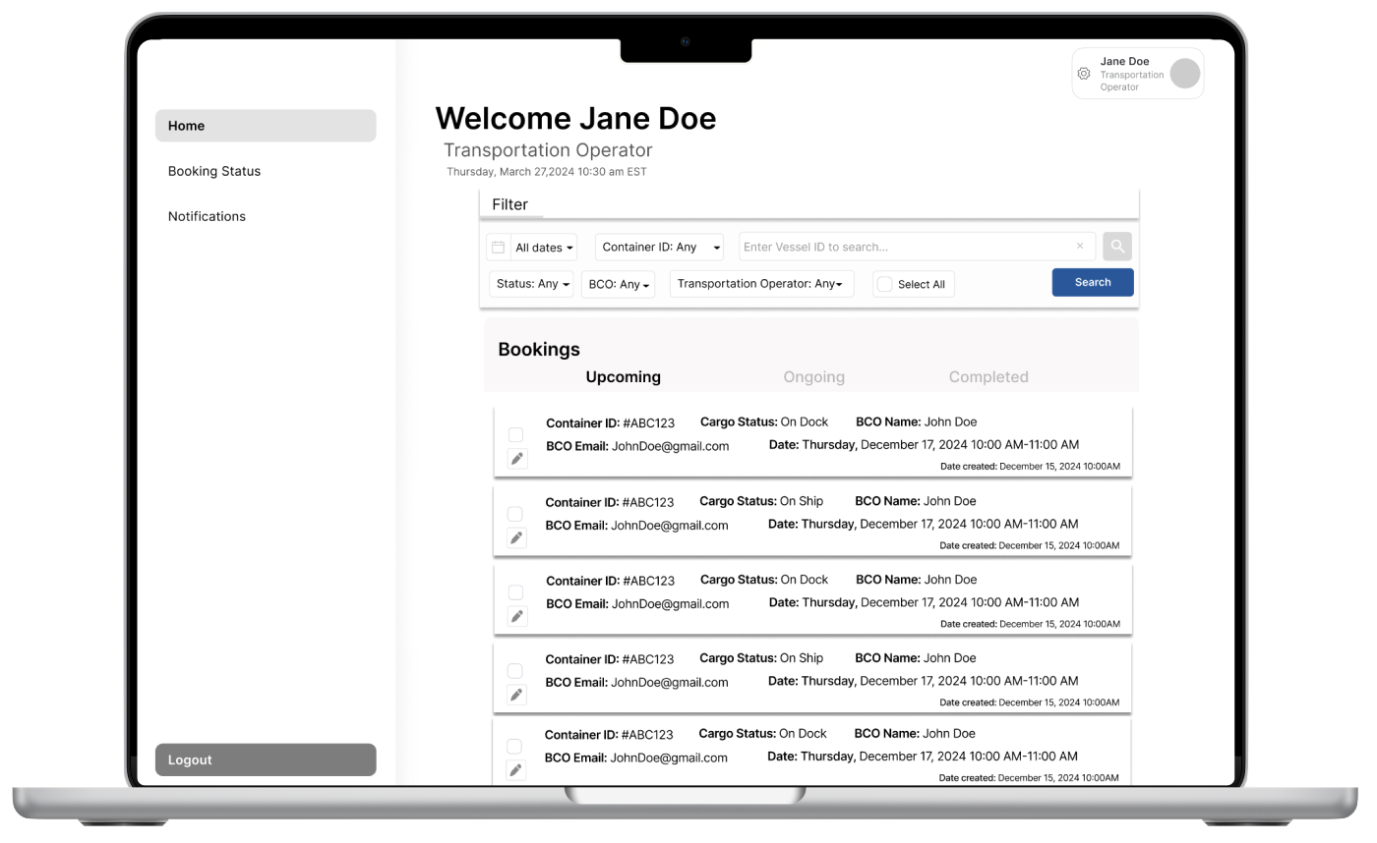Switch to the Ongoing bookings tab
The image size is (1377, 843).
pos(813,377)
